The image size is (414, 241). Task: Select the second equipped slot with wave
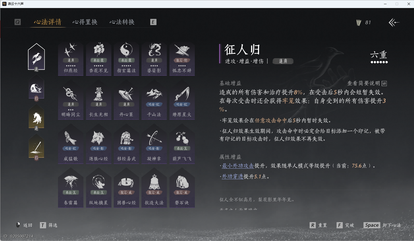pyautogui.click(x=37, y=88)
